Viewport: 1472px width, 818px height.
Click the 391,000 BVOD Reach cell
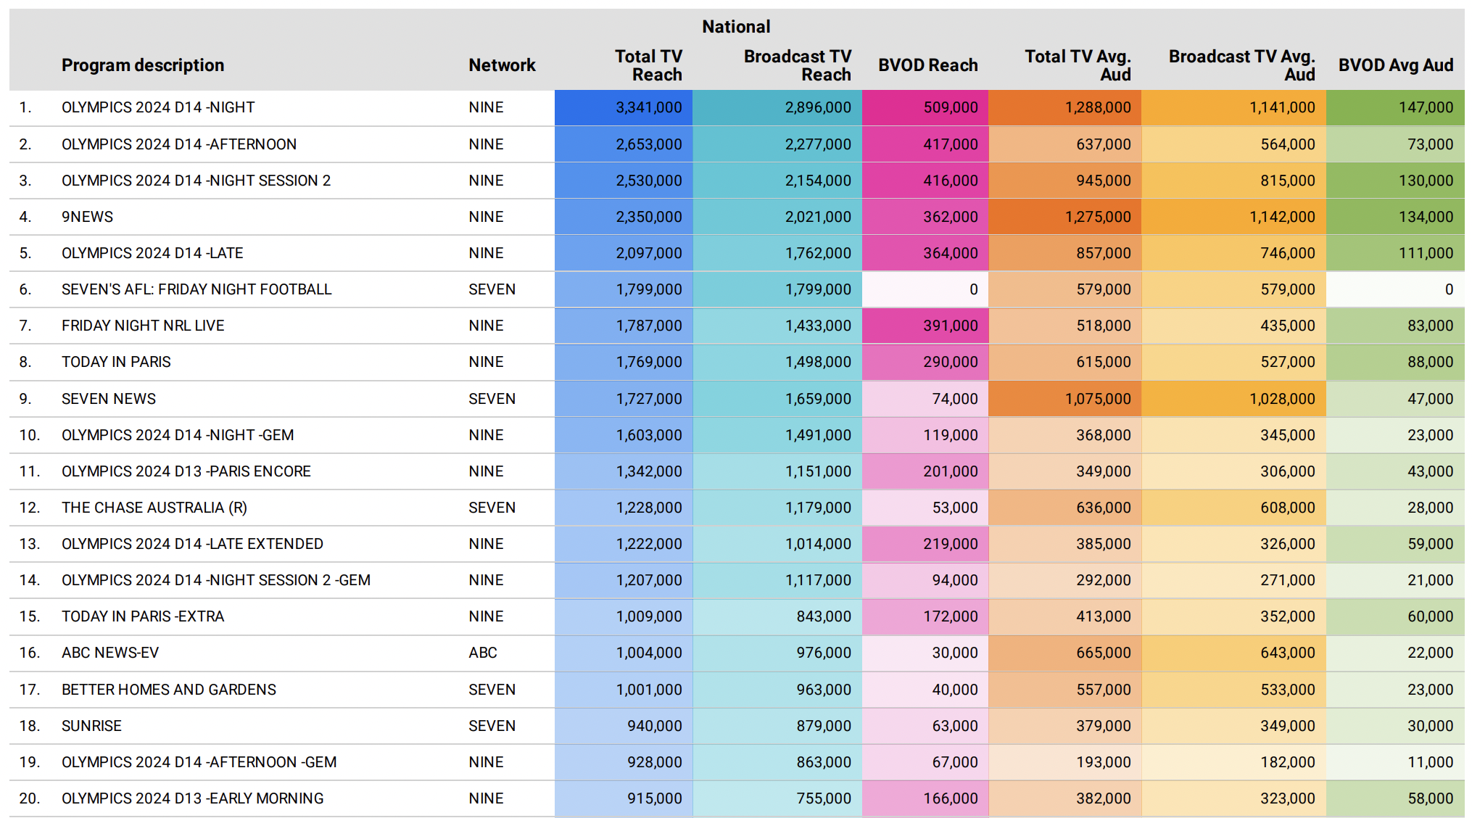tap(925, 326)
